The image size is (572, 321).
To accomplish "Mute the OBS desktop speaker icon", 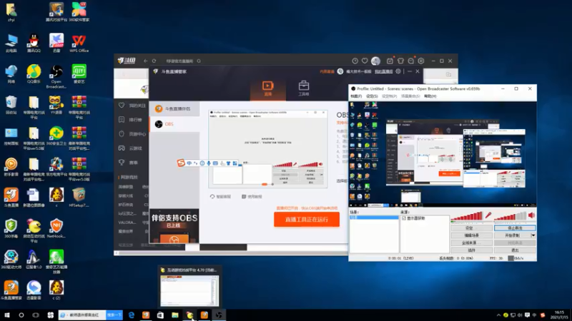I will 531,215.
